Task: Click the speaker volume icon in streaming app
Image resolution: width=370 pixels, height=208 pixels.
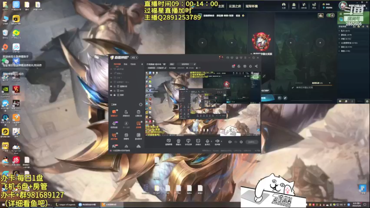Action: tap(217, 141)
